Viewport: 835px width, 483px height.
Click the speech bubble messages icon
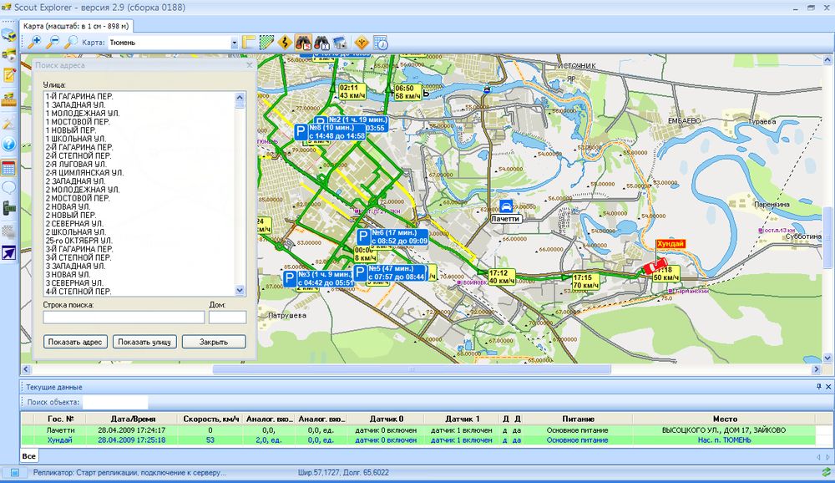pos(9,188)
